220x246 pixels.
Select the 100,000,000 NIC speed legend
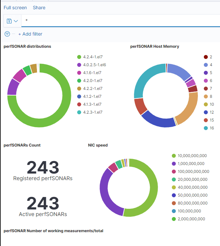(x=187, y=211)
